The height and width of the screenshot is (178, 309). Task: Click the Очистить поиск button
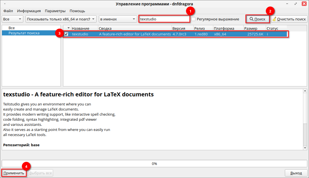pos(289,19)
